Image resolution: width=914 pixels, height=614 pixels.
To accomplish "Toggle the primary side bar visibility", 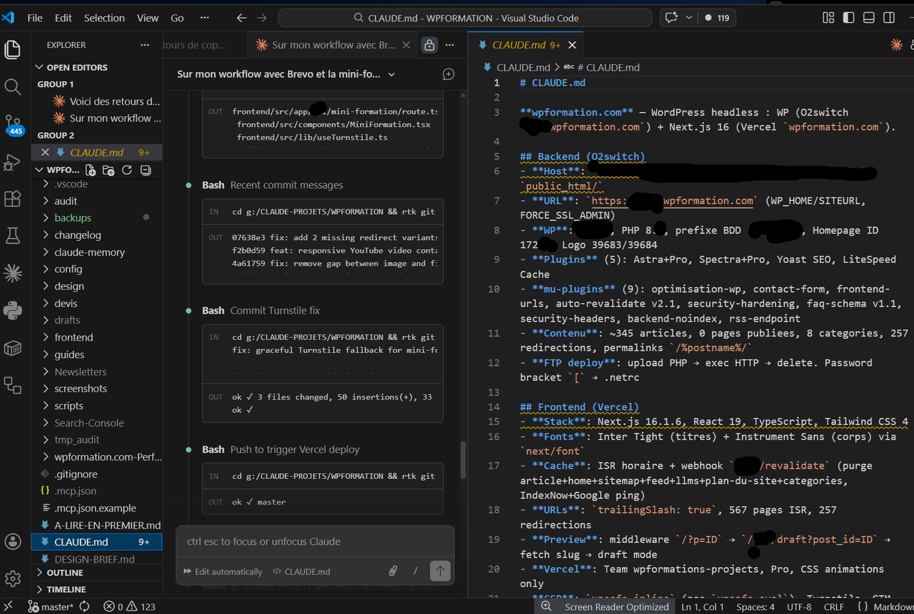I will [849, 18].
